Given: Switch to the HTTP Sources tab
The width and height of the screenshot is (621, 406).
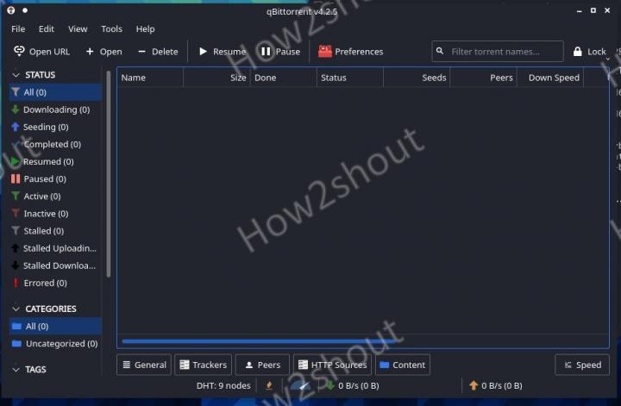Looking at the screenshot, I should [333, 365].
